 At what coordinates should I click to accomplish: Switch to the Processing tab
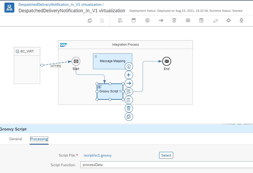[x=39, y=139]
